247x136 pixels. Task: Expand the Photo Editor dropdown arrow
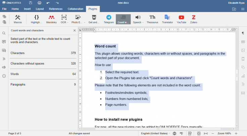tap(85, 22)
